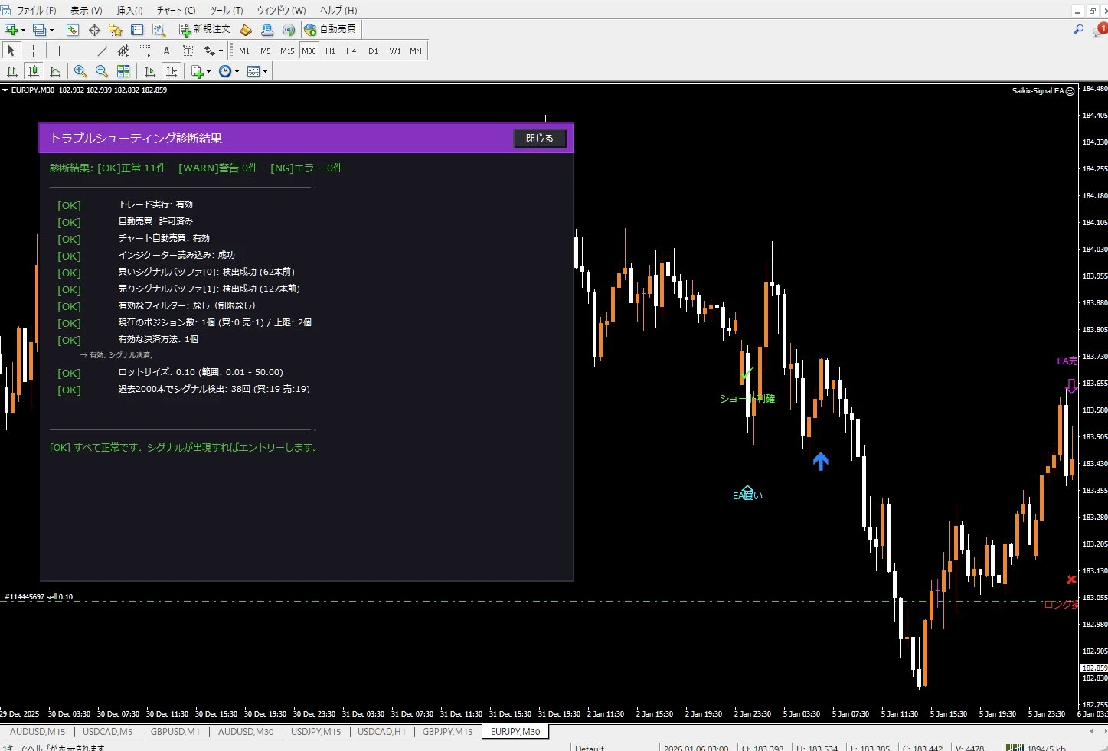Viewport: 1108px width, 751px height.
Task: Select the crosshair tool
Action: coord(33,51)
